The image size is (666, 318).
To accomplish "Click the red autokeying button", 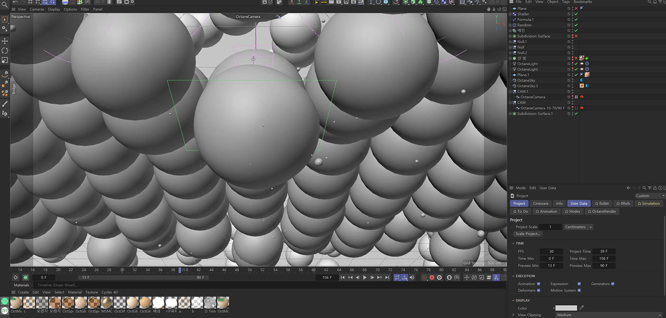I will (x=432, y=278).
